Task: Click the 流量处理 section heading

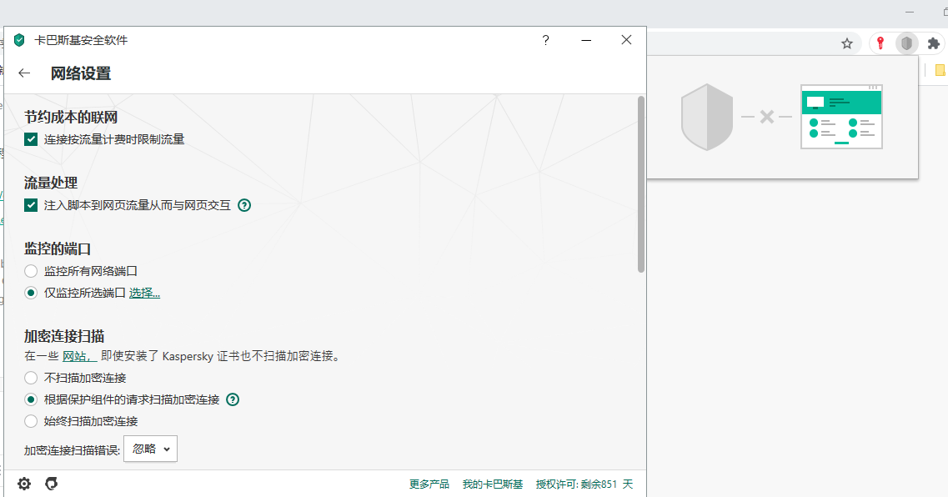Action: pos(51,183)
